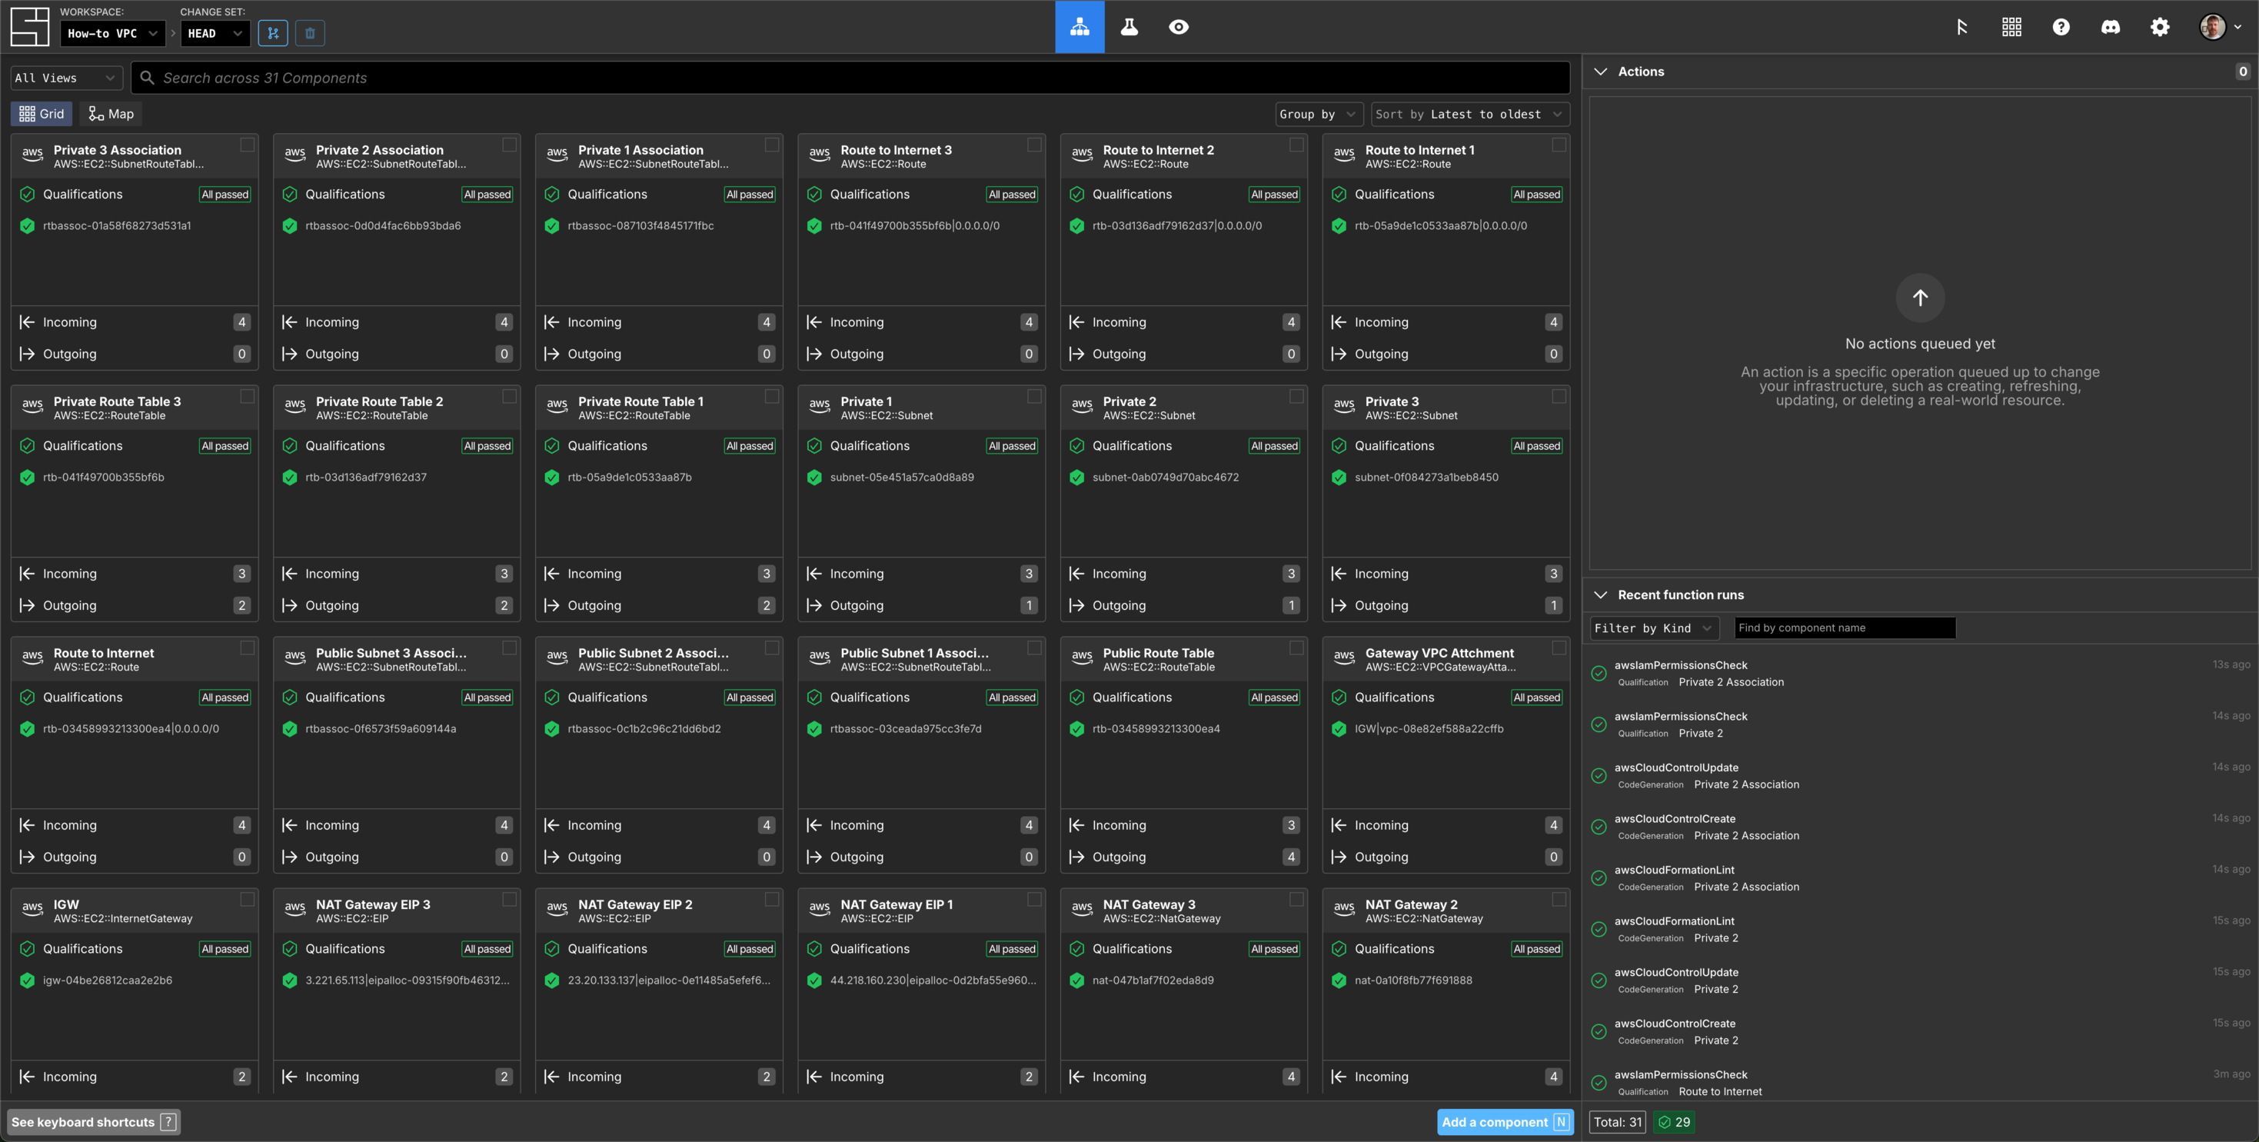Click the cursor pointer icon in top bar

click(1961, 27)
